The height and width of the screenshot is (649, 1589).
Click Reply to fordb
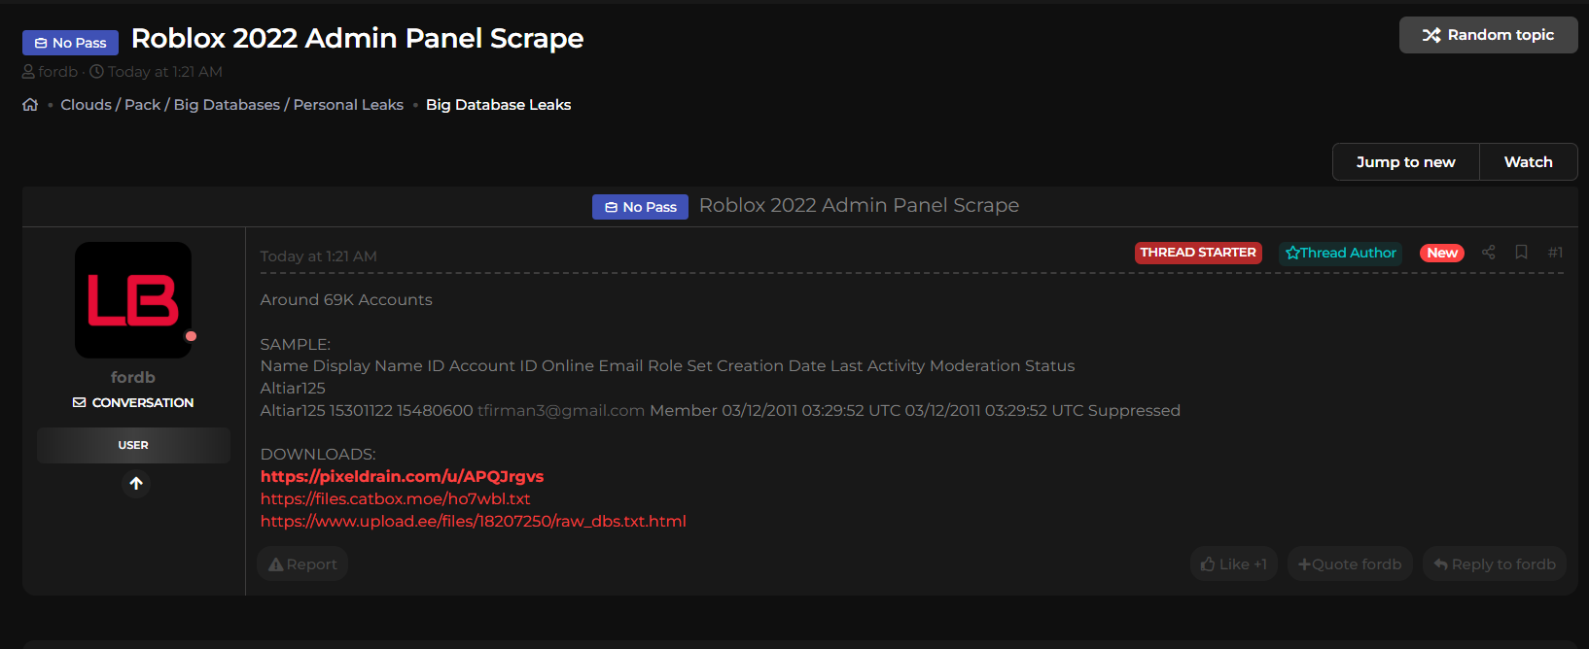pos(1495,564)
